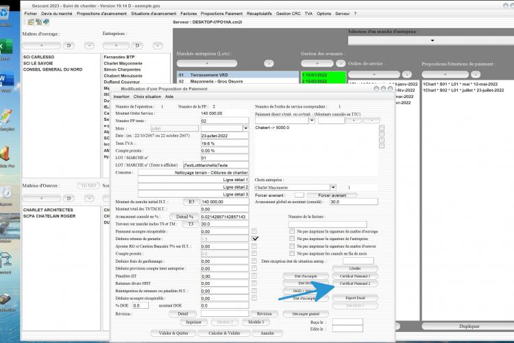Click D button under Maîtres d'ouvrage

[x=69, y=45]
